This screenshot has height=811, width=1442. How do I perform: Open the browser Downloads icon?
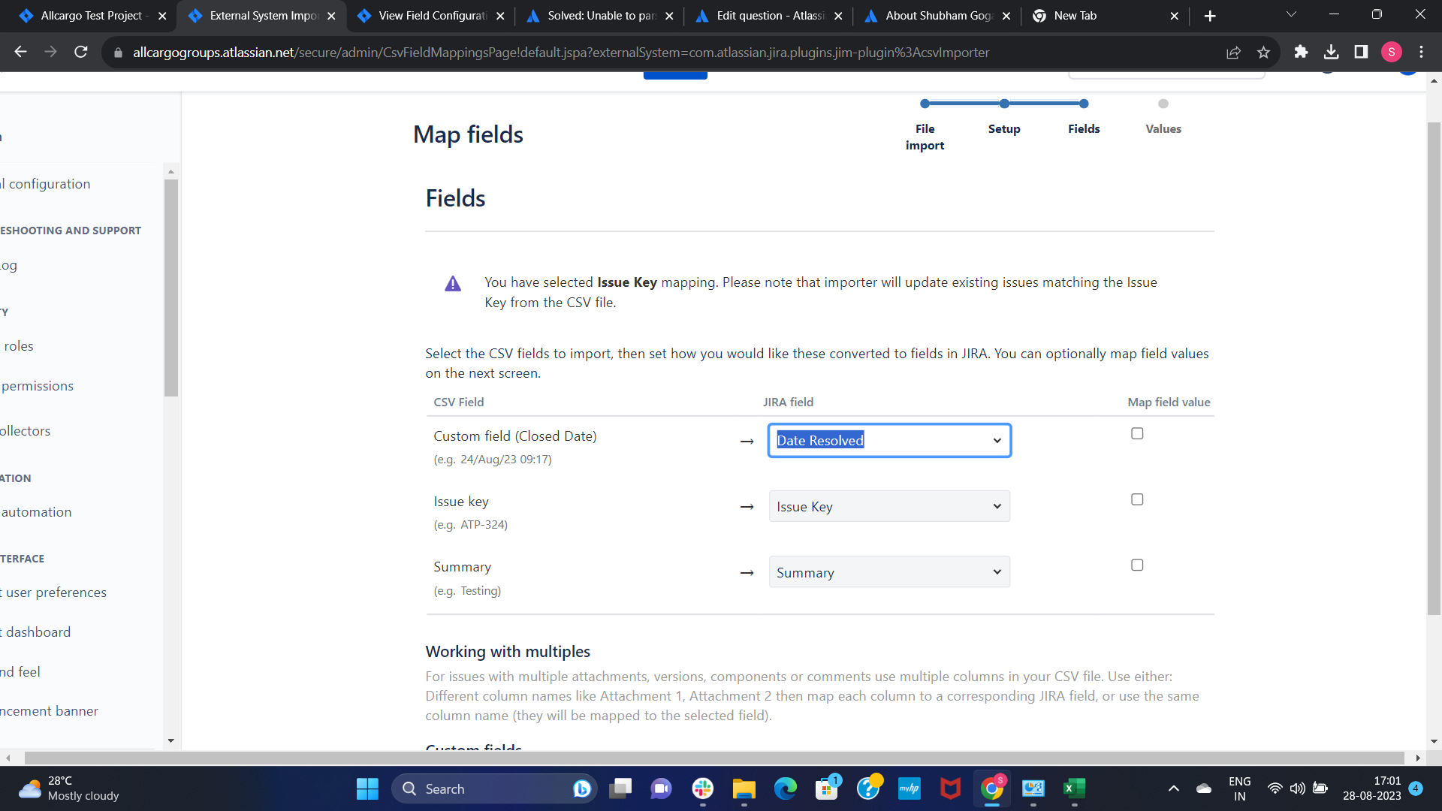[1332, 52]
